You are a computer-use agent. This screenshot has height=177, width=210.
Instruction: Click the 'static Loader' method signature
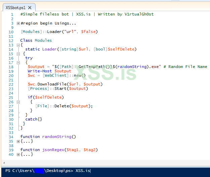[81, 49]
